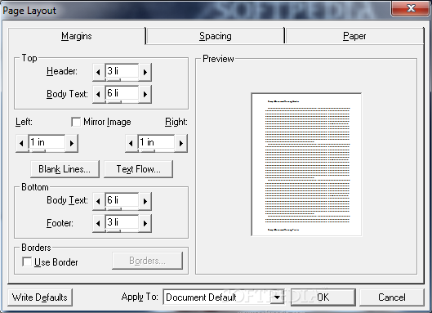Click the Top Body Text input field
Screen dimensions: 432x313
pos(122,93)
